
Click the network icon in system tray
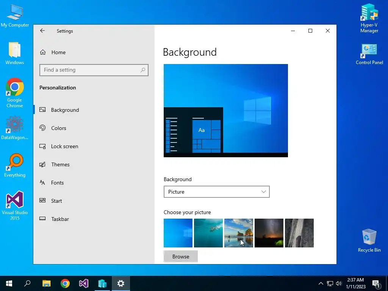point(330,283)
